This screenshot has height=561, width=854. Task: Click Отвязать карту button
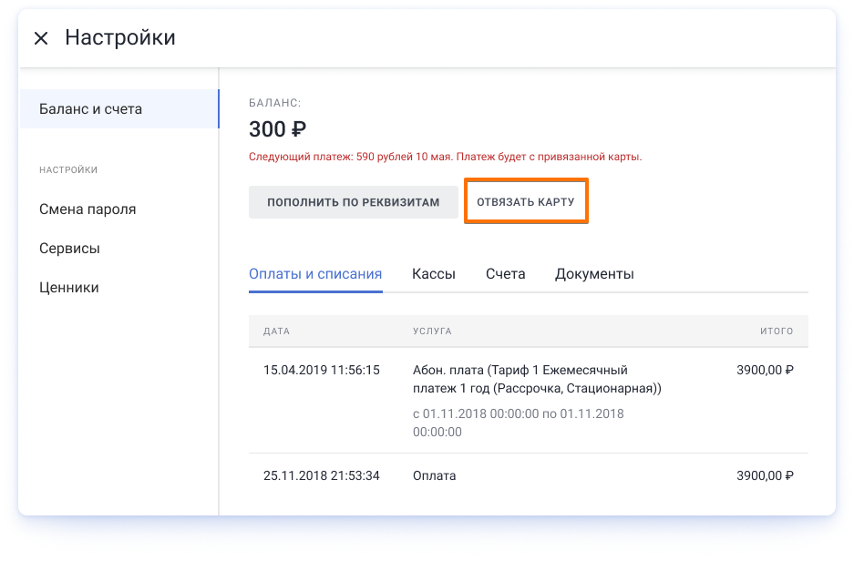526,202
